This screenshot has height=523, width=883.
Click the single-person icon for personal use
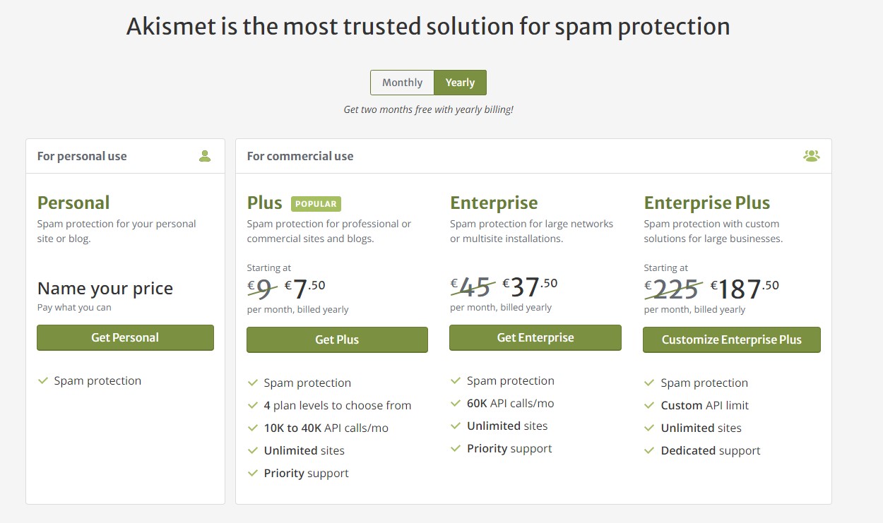coord(205,156)
